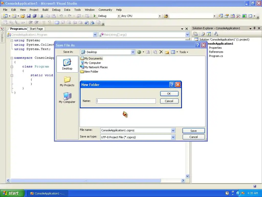Click the Toolbox auto-hide tab
The width and height of the screenshot is (262, 197).
[2, 35]
